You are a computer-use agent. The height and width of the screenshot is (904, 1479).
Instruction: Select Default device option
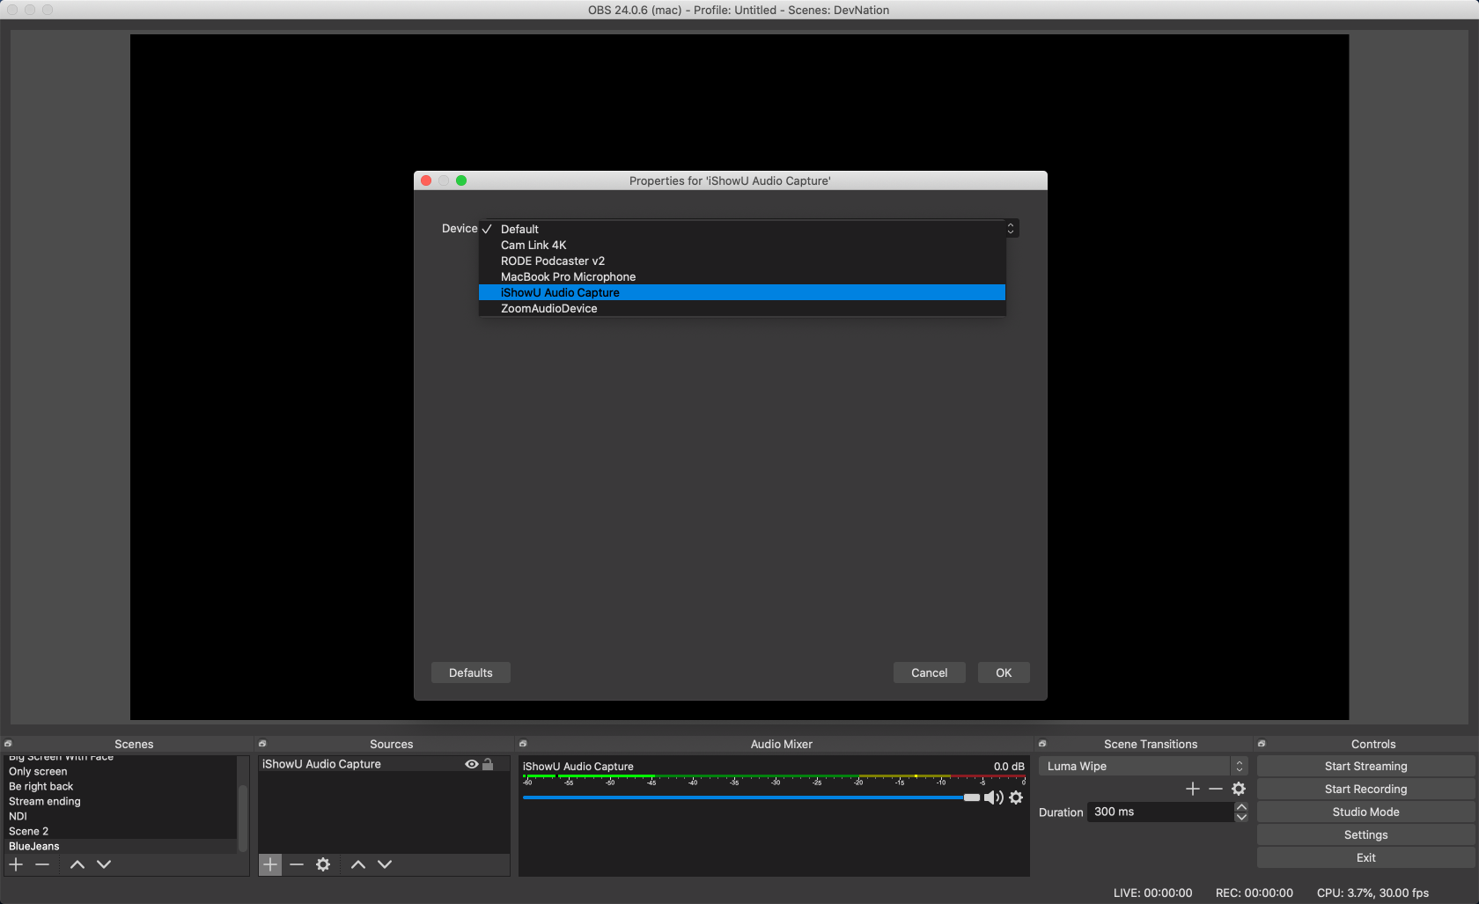(x=742, y=229)
